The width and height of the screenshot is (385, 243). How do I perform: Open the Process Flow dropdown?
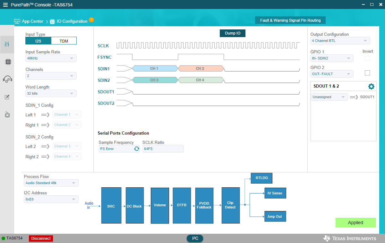point(51,183)
